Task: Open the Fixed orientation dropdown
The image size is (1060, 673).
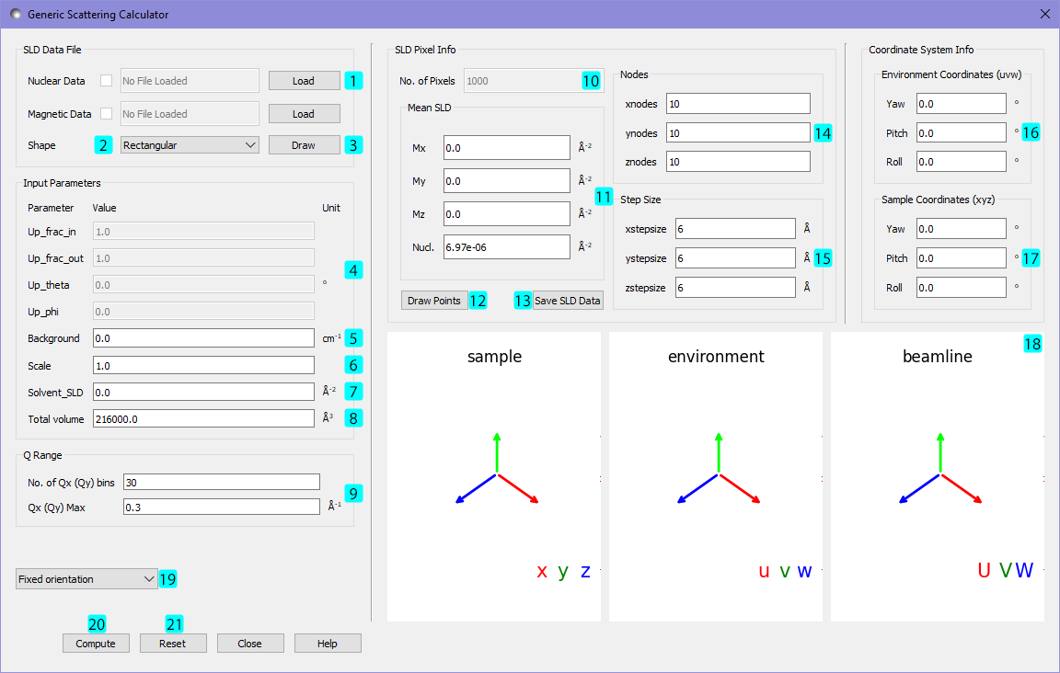Action: [86, 578]
